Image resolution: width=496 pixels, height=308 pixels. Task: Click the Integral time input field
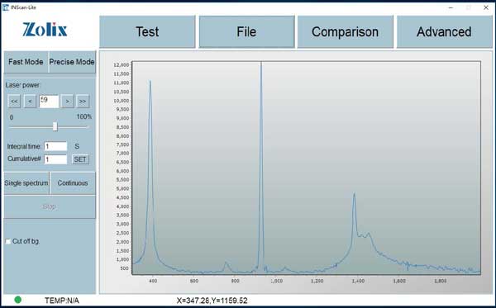click(55, 146)
